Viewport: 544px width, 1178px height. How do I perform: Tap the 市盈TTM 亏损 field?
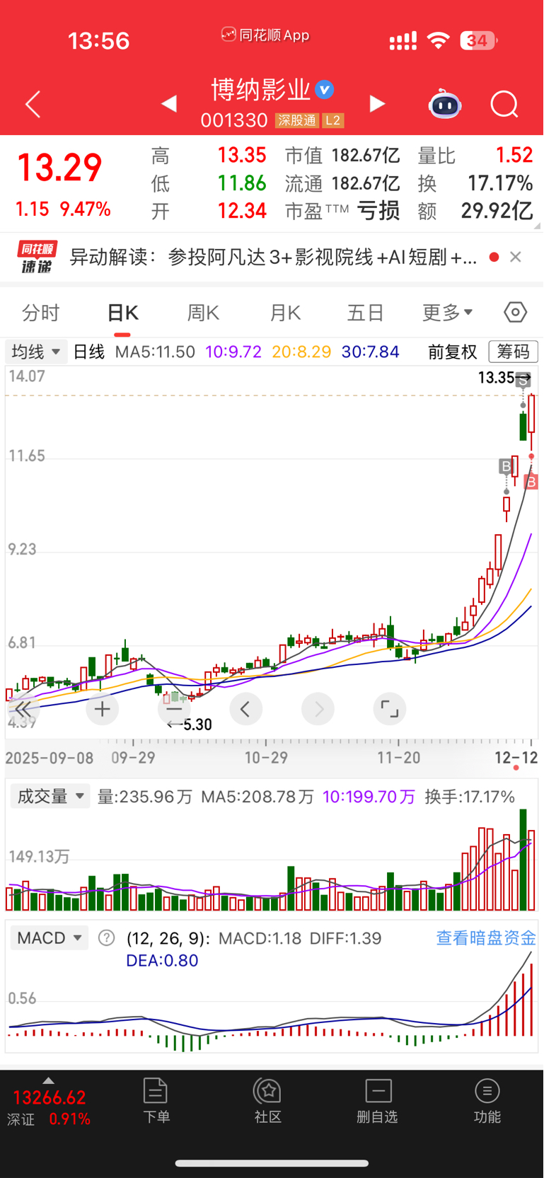(342, 211)
